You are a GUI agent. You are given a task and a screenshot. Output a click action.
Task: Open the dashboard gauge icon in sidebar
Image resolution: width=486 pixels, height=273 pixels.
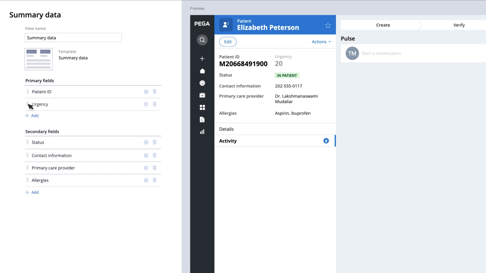coord(202,83)
